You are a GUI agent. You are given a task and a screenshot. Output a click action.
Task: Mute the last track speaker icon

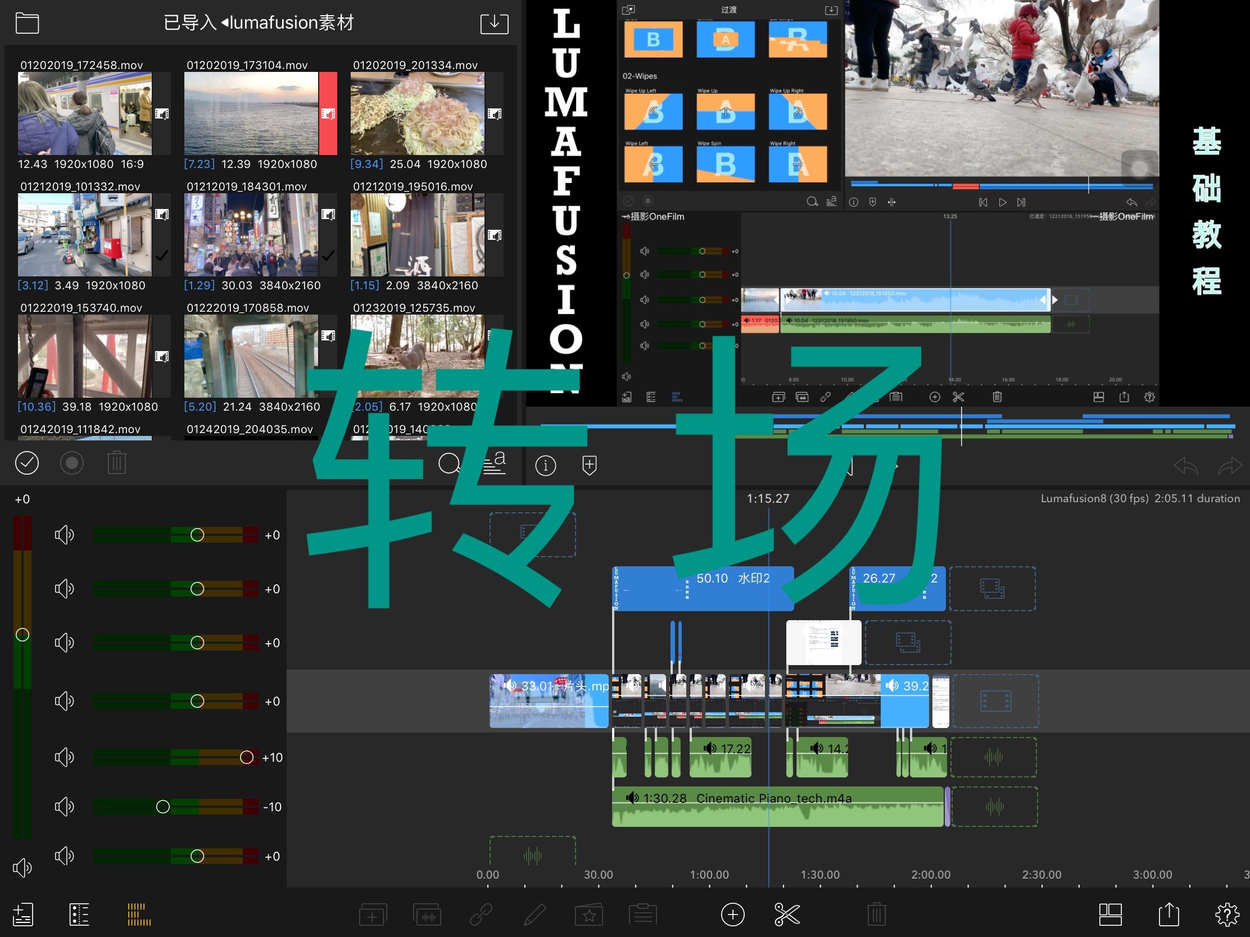[x=65, y=856]
